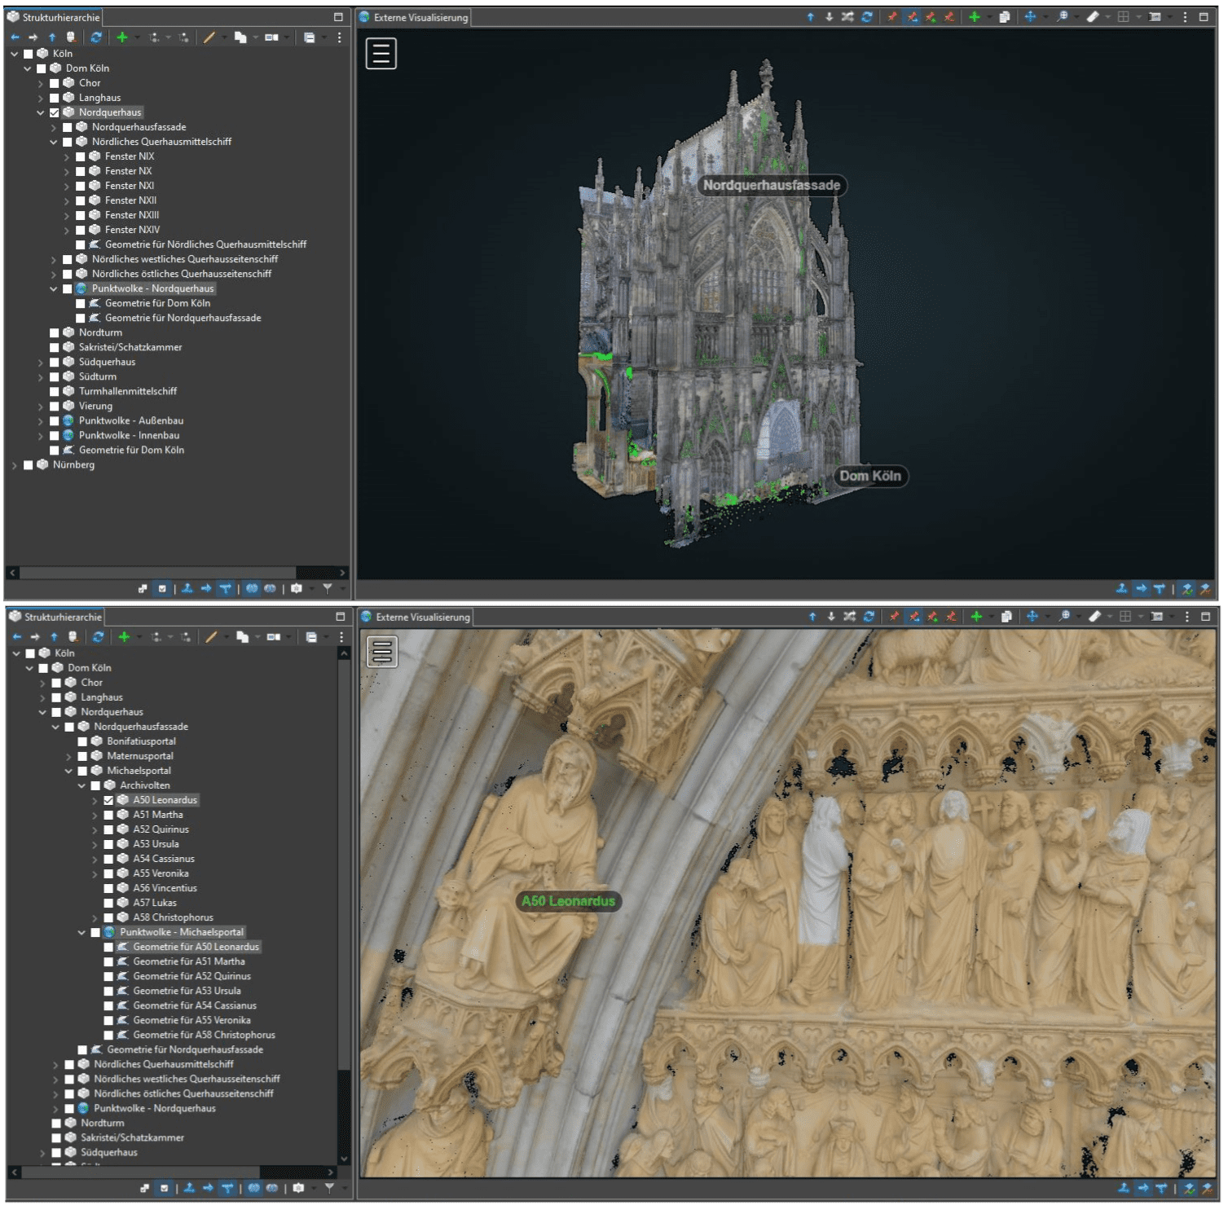Click filter funnel icon below upper Strukturhierarchie

328,588
